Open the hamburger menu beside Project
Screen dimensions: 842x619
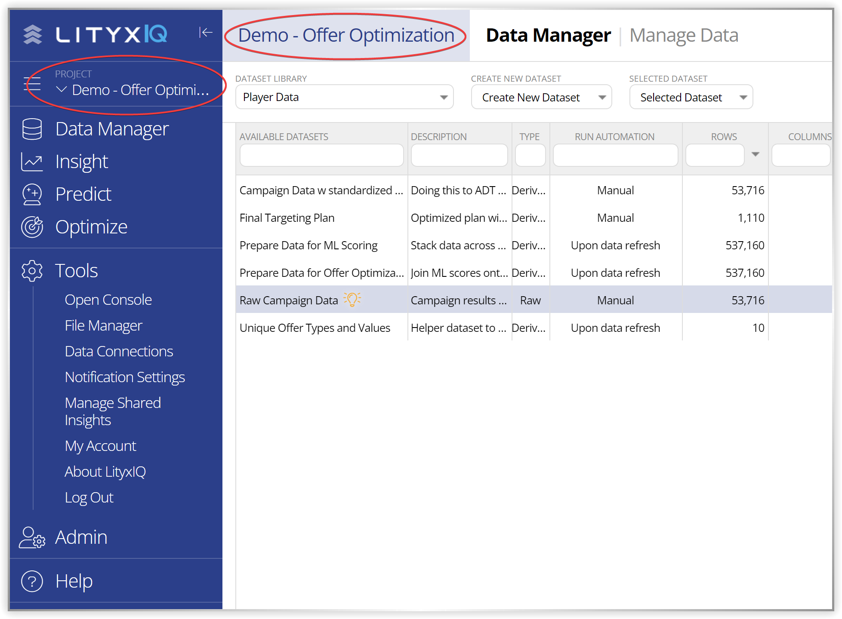[x=32, y=83]
